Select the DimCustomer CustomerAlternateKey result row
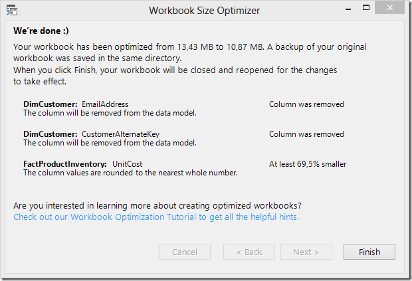This screenshot has height=281, width=412. (184, 138)
